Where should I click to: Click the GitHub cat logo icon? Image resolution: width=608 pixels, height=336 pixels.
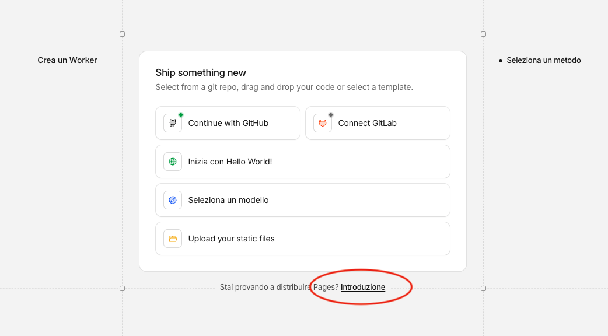click(173, 123)
